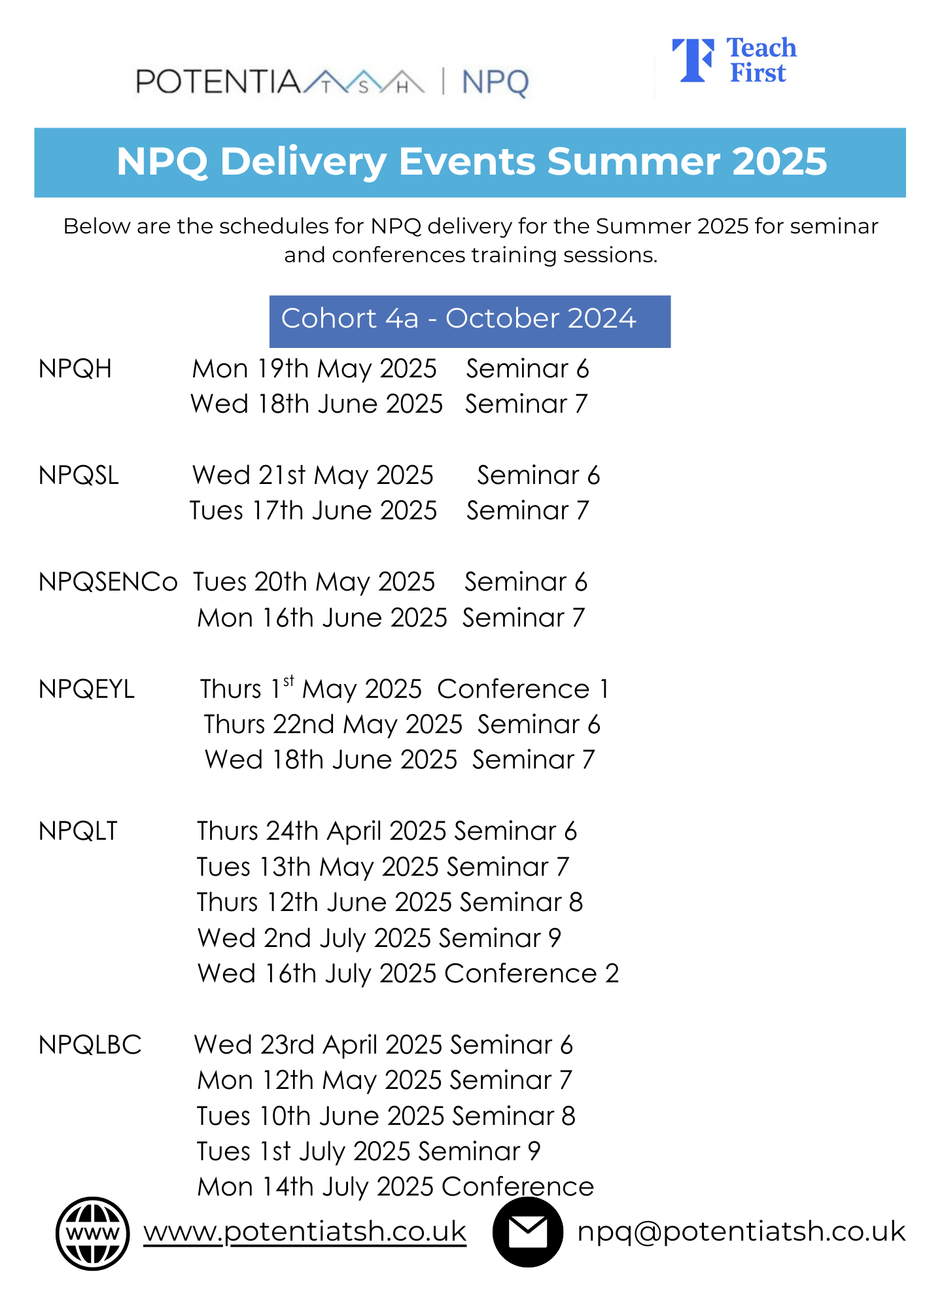Viewport: 925px width, 1308px height.
Task: Click the NPQEYL programme heading
Action: [x=86, y=689]
